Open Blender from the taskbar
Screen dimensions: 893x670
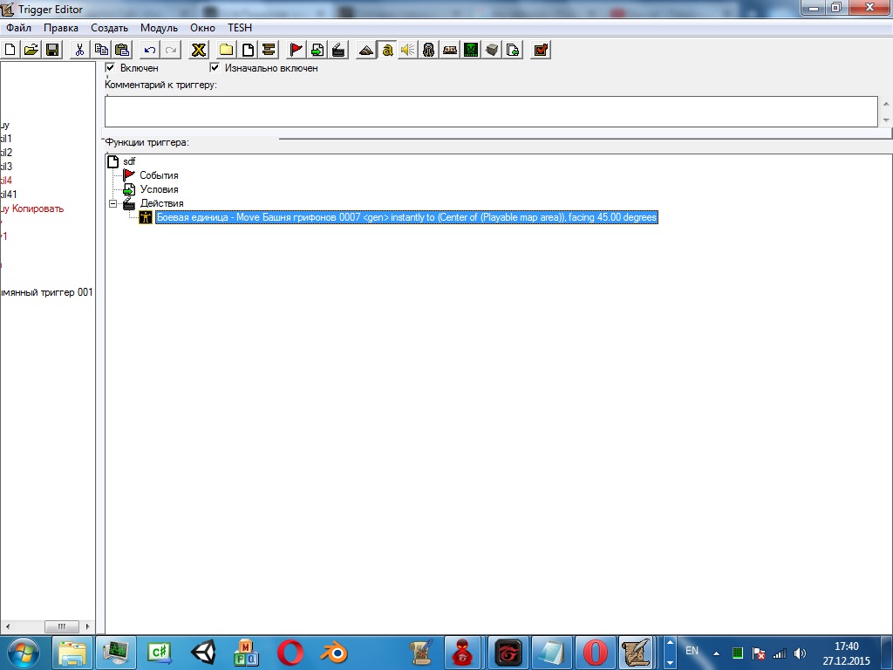(x=334, y=653)
